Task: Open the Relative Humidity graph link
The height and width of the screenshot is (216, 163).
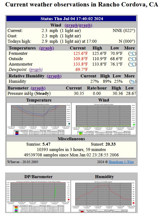Action: tap(54, 76)
